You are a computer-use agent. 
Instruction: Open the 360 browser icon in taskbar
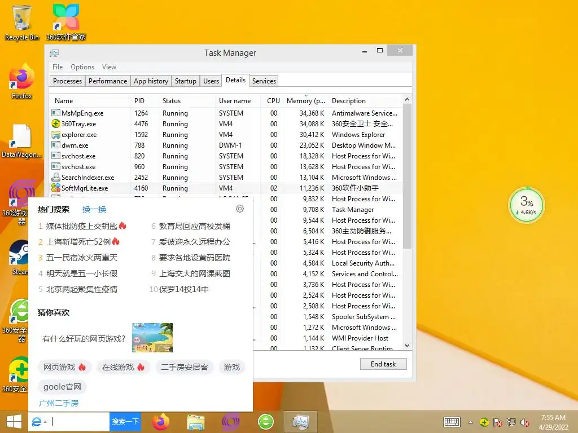click(x=266, y=422)
